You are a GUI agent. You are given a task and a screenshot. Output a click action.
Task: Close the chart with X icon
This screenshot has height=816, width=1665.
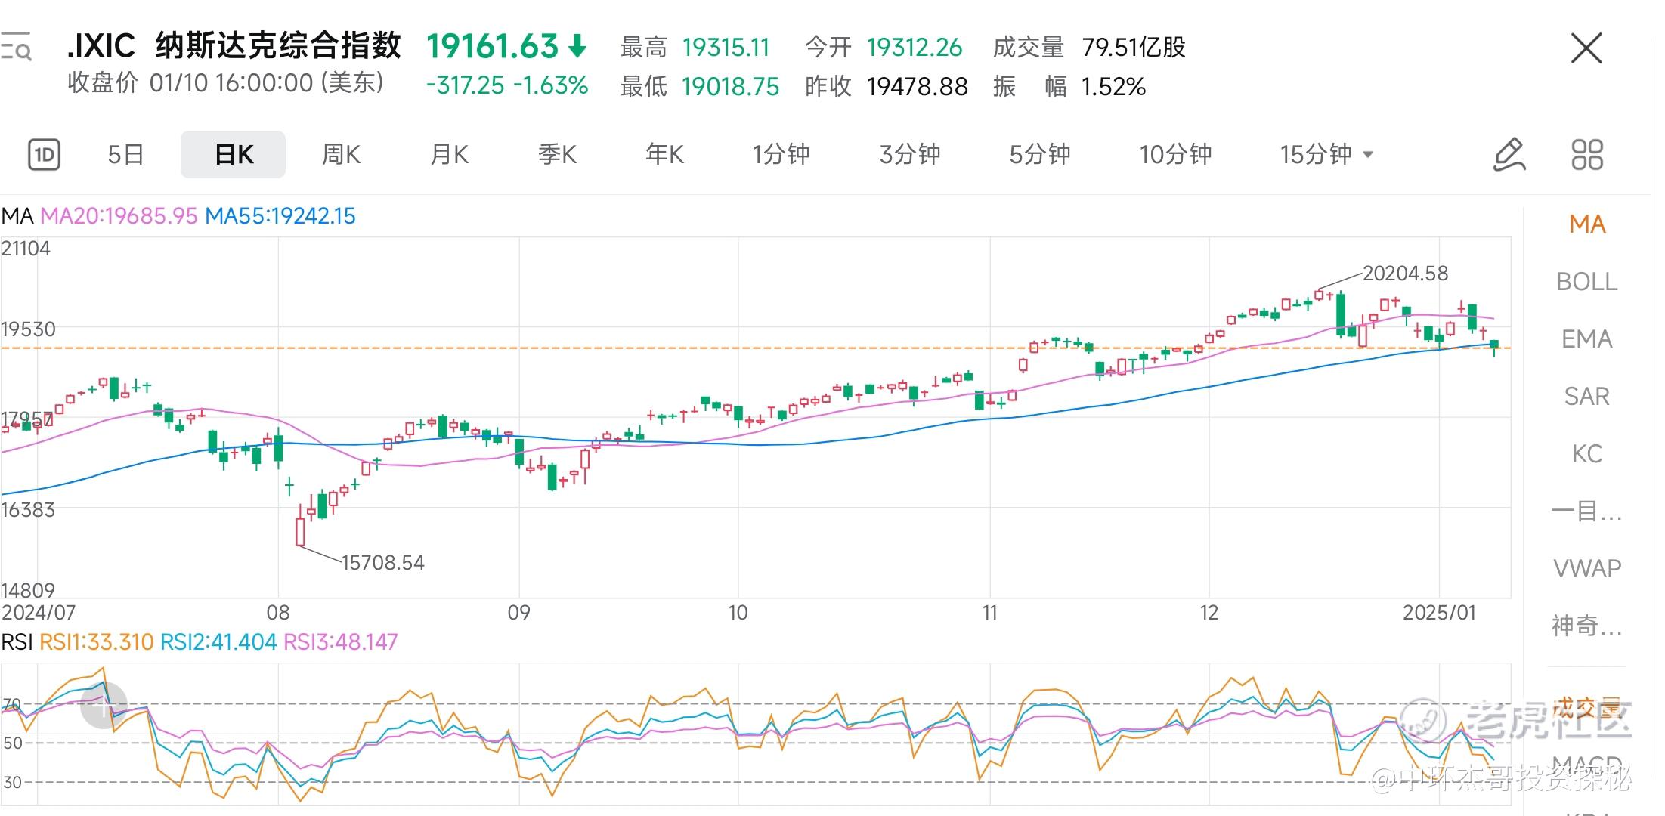coord(1586,48)
